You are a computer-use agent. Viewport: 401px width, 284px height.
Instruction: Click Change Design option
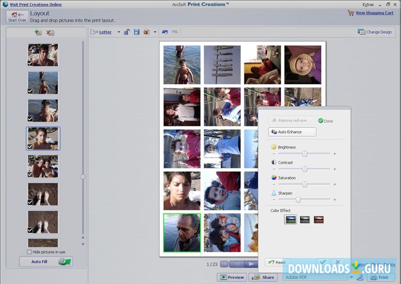pyautogui.click(x=375, y=32)
